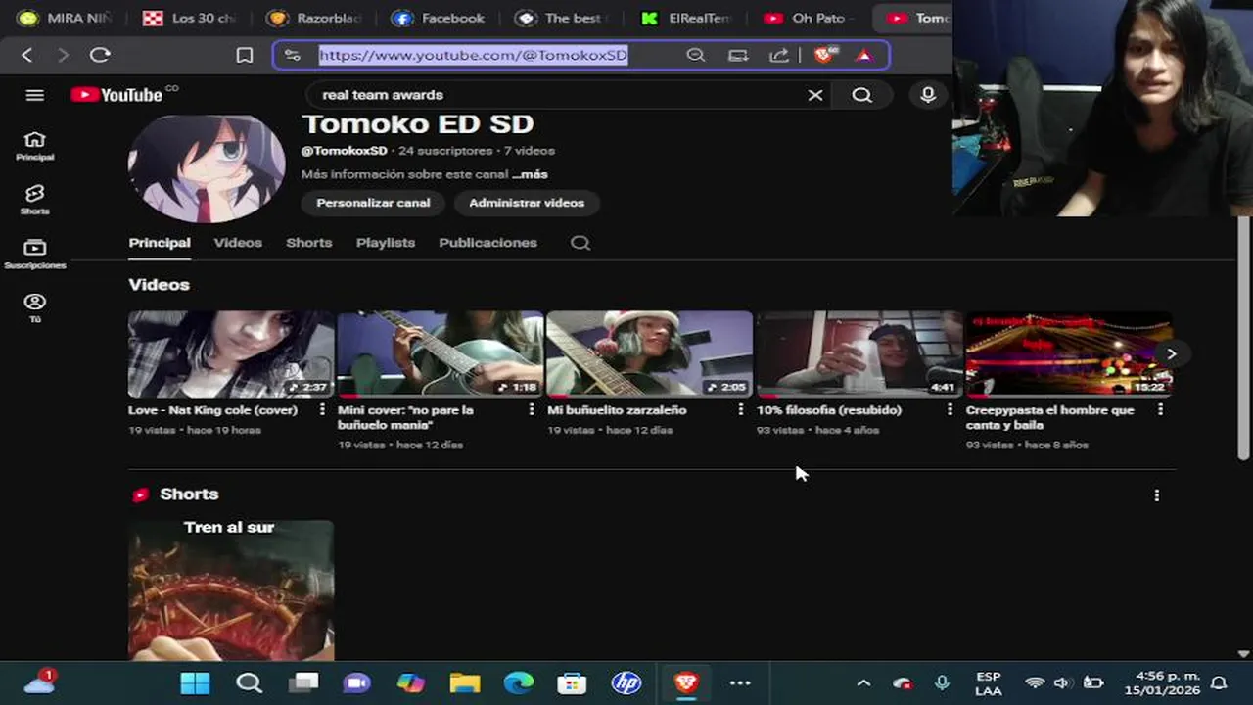Screen dimensions: 1253x705
Task: Open Shorts in the left sidebar
Action: pyautogui.click(x=35, y=200)
